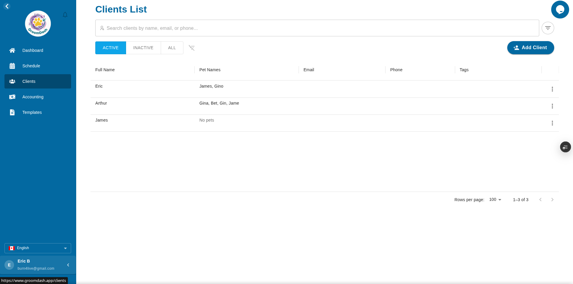This screenshot has width=573, height=284.
Task: Click the Accounting money icon
Action: [12, 97]
